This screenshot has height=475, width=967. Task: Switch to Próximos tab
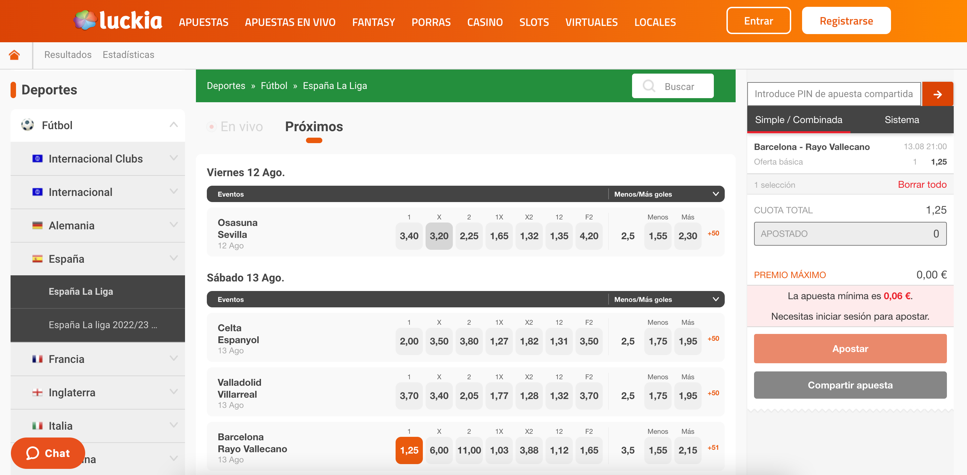click(x=314, y=126)
